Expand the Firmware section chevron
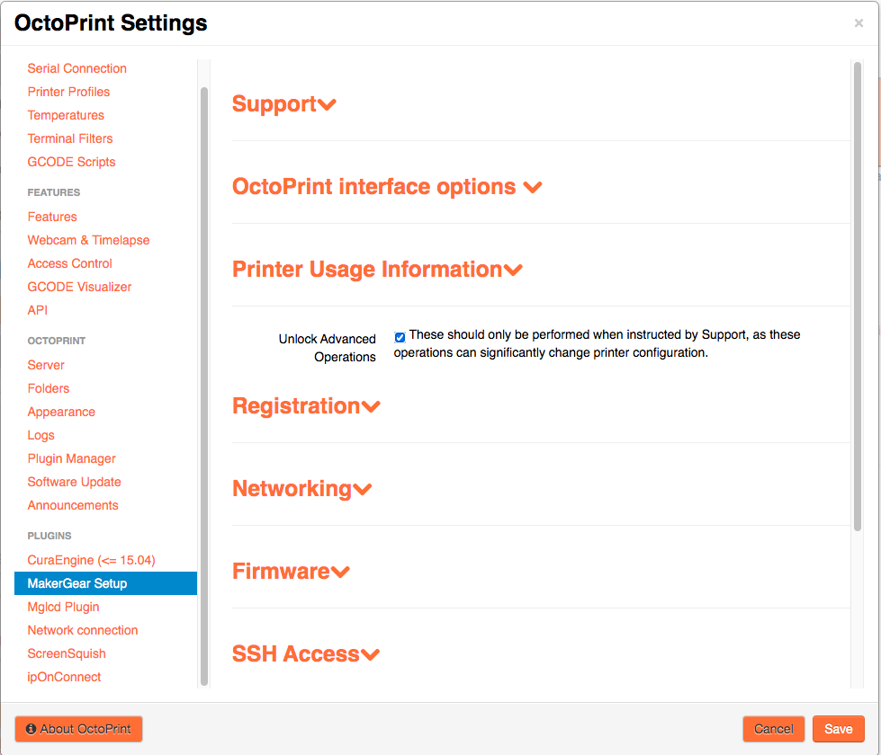Image resolution: width=881 pixels, height=755 pixels. [x=340, y=573]
